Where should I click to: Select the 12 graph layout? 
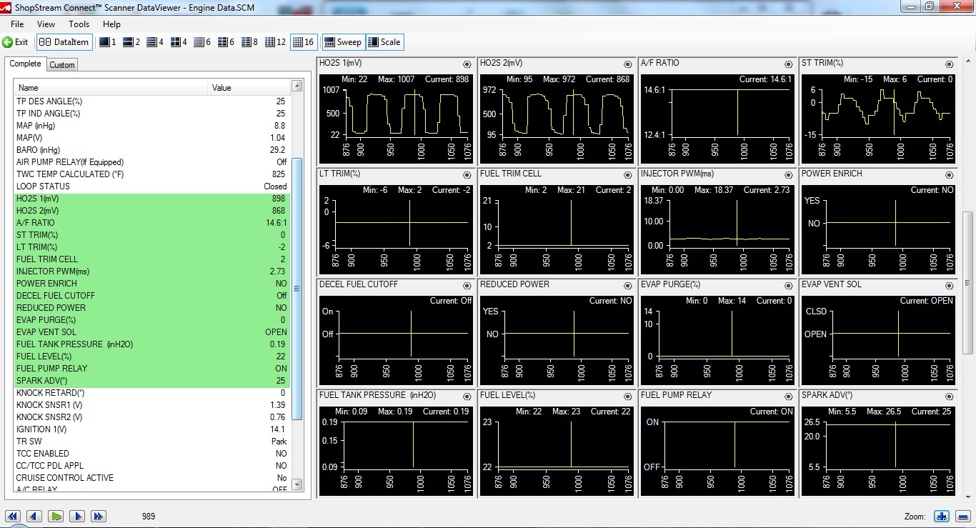tap(275, 42)
